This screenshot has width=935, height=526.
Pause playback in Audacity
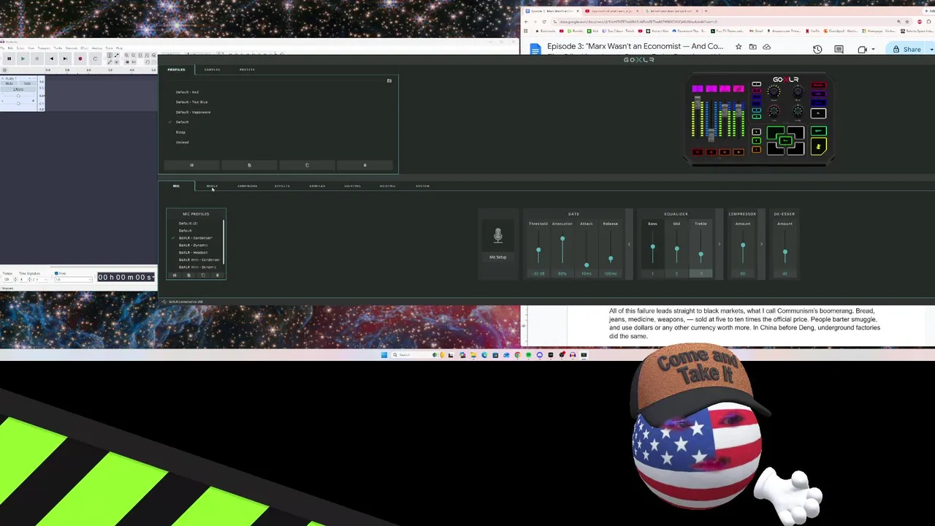9,58
